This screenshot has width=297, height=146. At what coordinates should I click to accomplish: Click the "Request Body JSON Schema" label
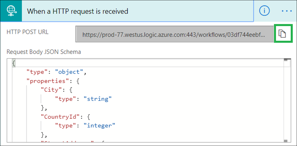44,52
